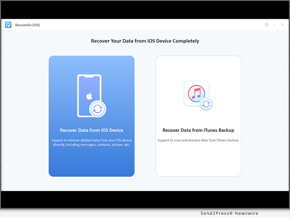Click the empty title bar area
The width and height of the screenshot is (290, 218).
(145, 25)
